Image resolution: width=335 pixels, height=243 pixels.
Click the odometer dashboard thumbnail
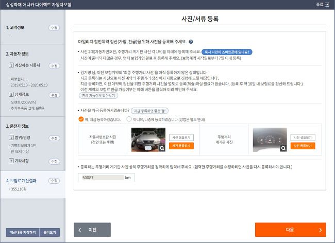click(x=270, y=140)
